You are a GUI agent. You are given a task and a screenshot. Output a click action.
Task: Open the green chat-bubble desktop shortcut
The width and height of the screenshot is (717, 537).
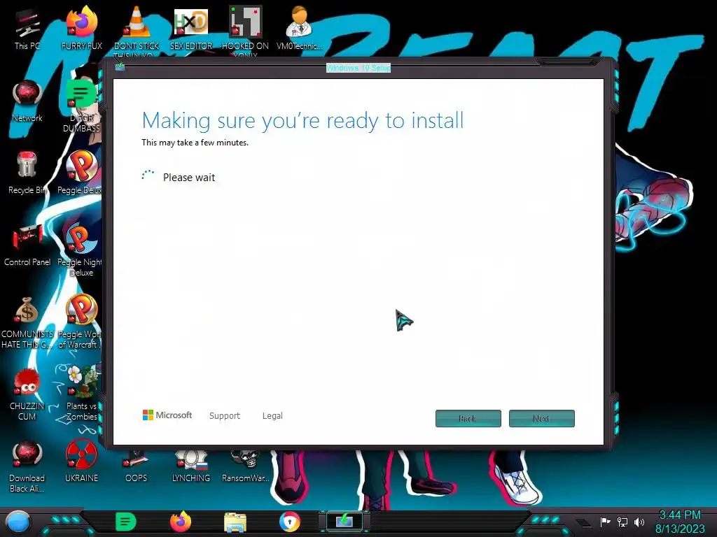point(81,105)
